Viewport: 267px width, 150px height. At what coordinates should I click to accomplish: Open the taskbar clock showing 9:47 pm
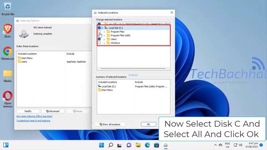252,145
